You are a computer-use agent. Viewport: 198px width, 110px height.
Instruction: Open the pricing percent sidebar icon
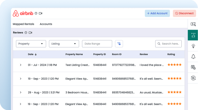click(193, 24)
